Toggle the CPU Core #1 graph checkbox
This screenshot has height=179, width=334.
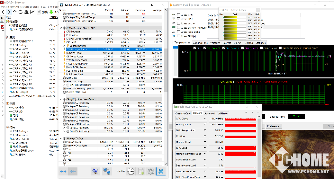tap(205, 48)
